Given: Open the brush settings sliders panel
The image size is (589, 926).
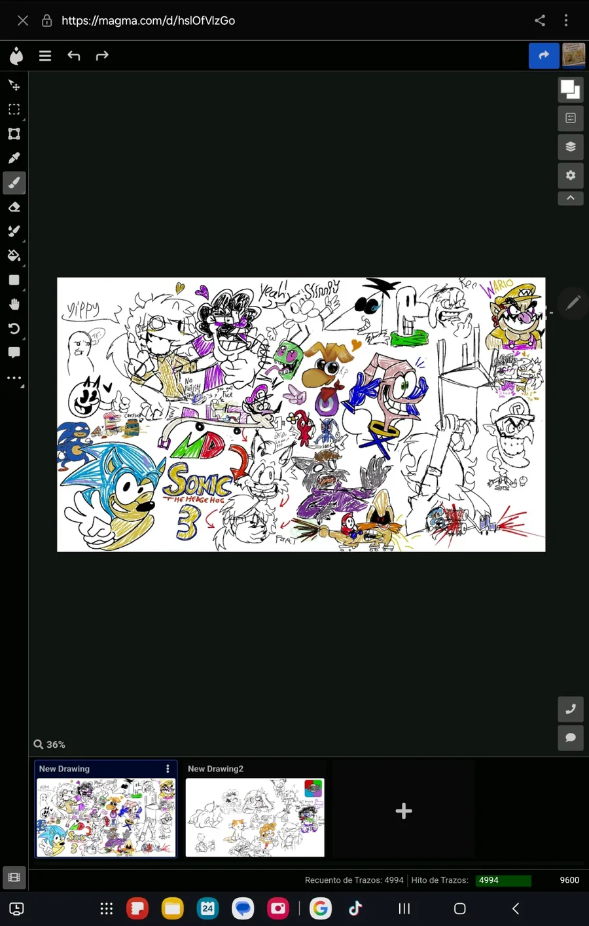Looking at the screenshot, I should pos(571,118).
